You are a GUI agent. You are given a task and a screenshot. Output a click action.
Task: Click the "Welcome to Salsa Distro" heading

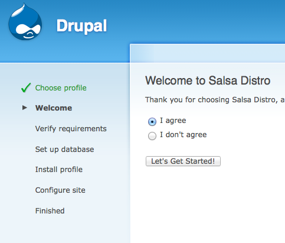pos(208,80)
